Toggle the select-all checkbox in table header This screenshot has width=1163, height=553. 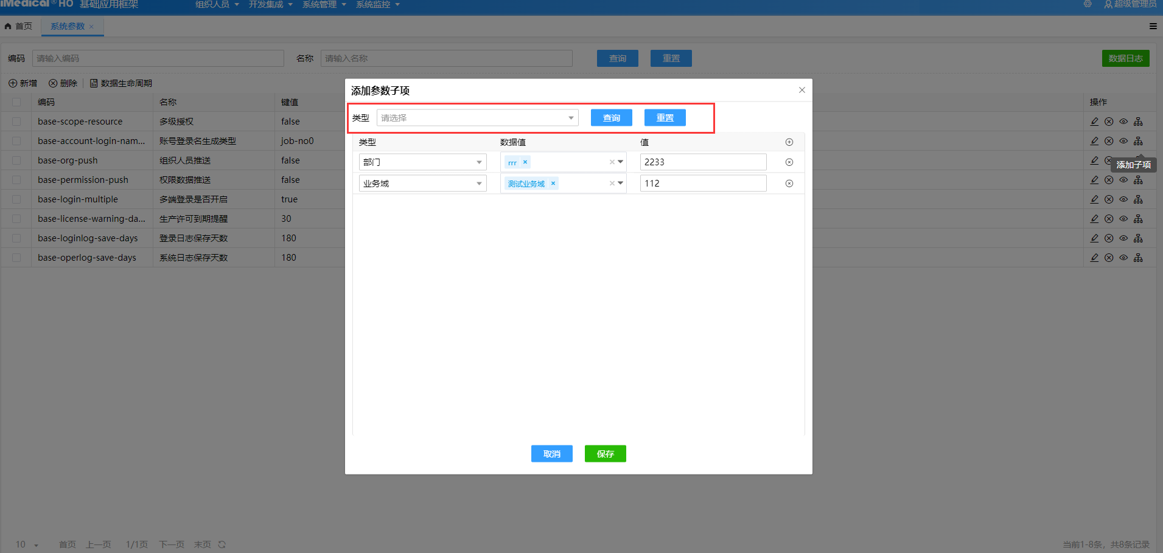(x=16, y=102)
